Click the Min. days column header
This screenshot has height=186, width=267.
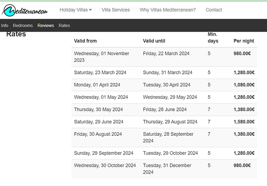click(213, 37)
